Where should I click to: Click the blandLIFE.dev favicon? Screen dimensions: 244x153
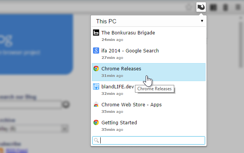click(96, 86)
